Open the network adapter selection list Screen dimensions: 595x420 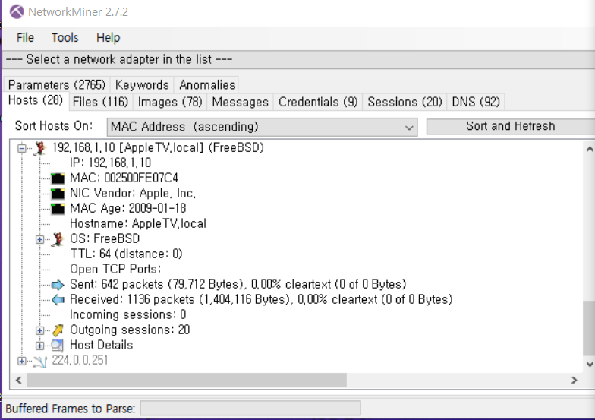pos(298,59)
